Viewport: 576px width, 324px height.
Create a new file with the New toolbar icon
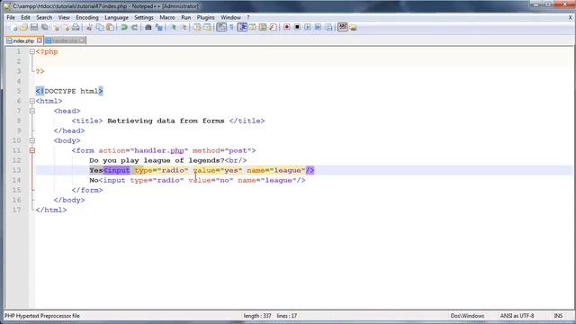click(x=14, y=28)
